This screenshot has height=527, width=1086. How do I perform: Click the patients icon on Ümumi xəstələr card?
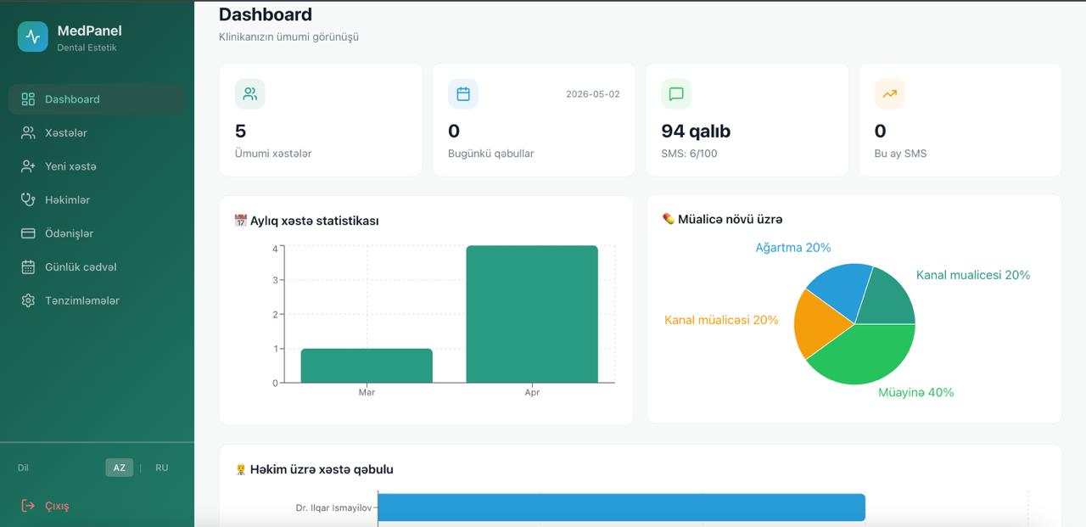250,94
